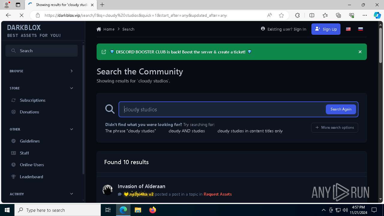Expand More search options
Screen dimensions: 384x216
click(334, 127)
